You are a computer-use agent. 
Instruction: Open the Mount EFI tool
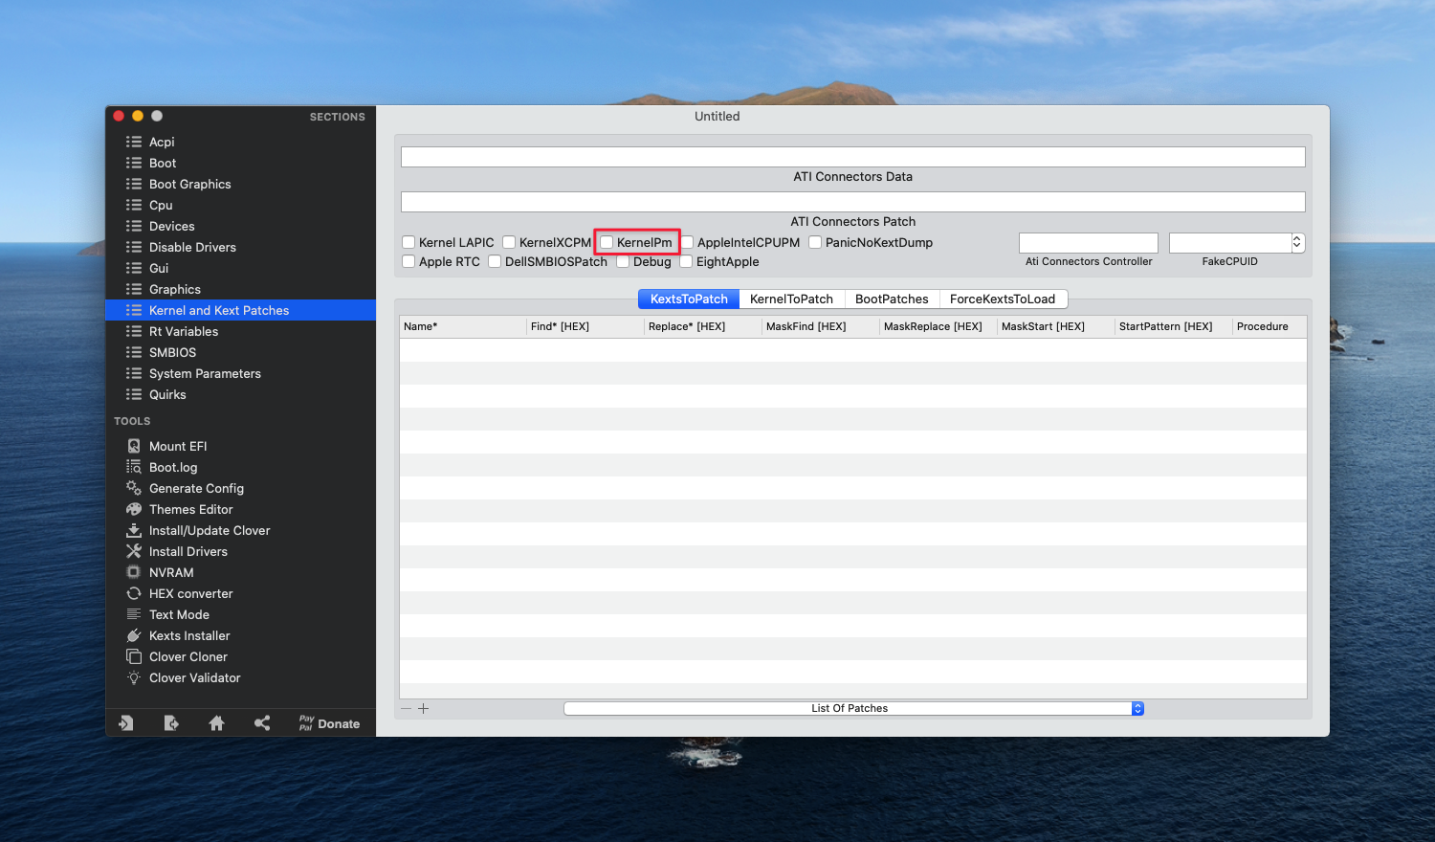point(177,446)
